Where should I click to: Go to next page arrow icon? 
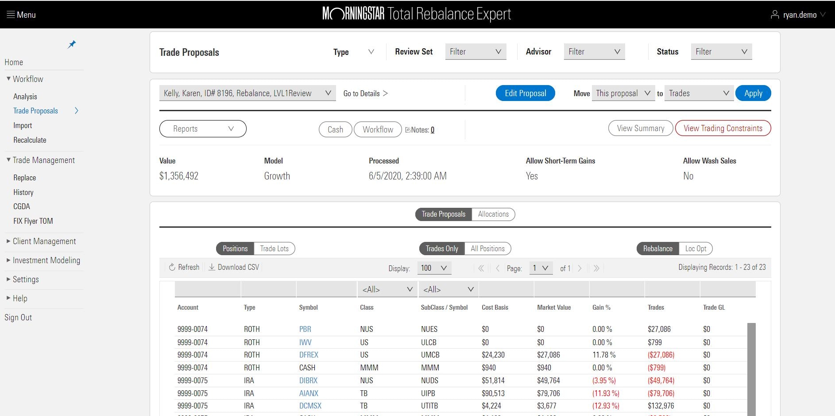(x=580, y=268)
